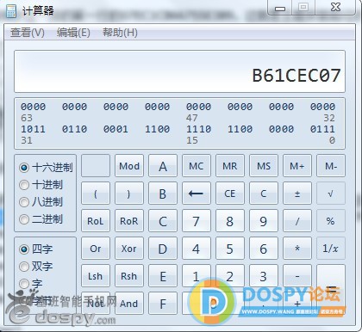Click the RoL rotate left button
This screenshot has width=362, height=332.
[96, 221]
